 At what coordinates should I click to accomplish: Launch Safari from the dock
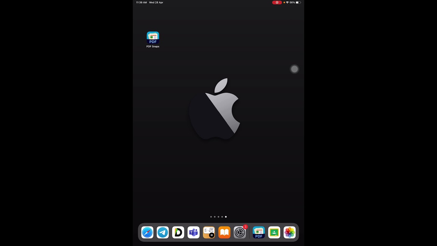click(x=147, y=232)
